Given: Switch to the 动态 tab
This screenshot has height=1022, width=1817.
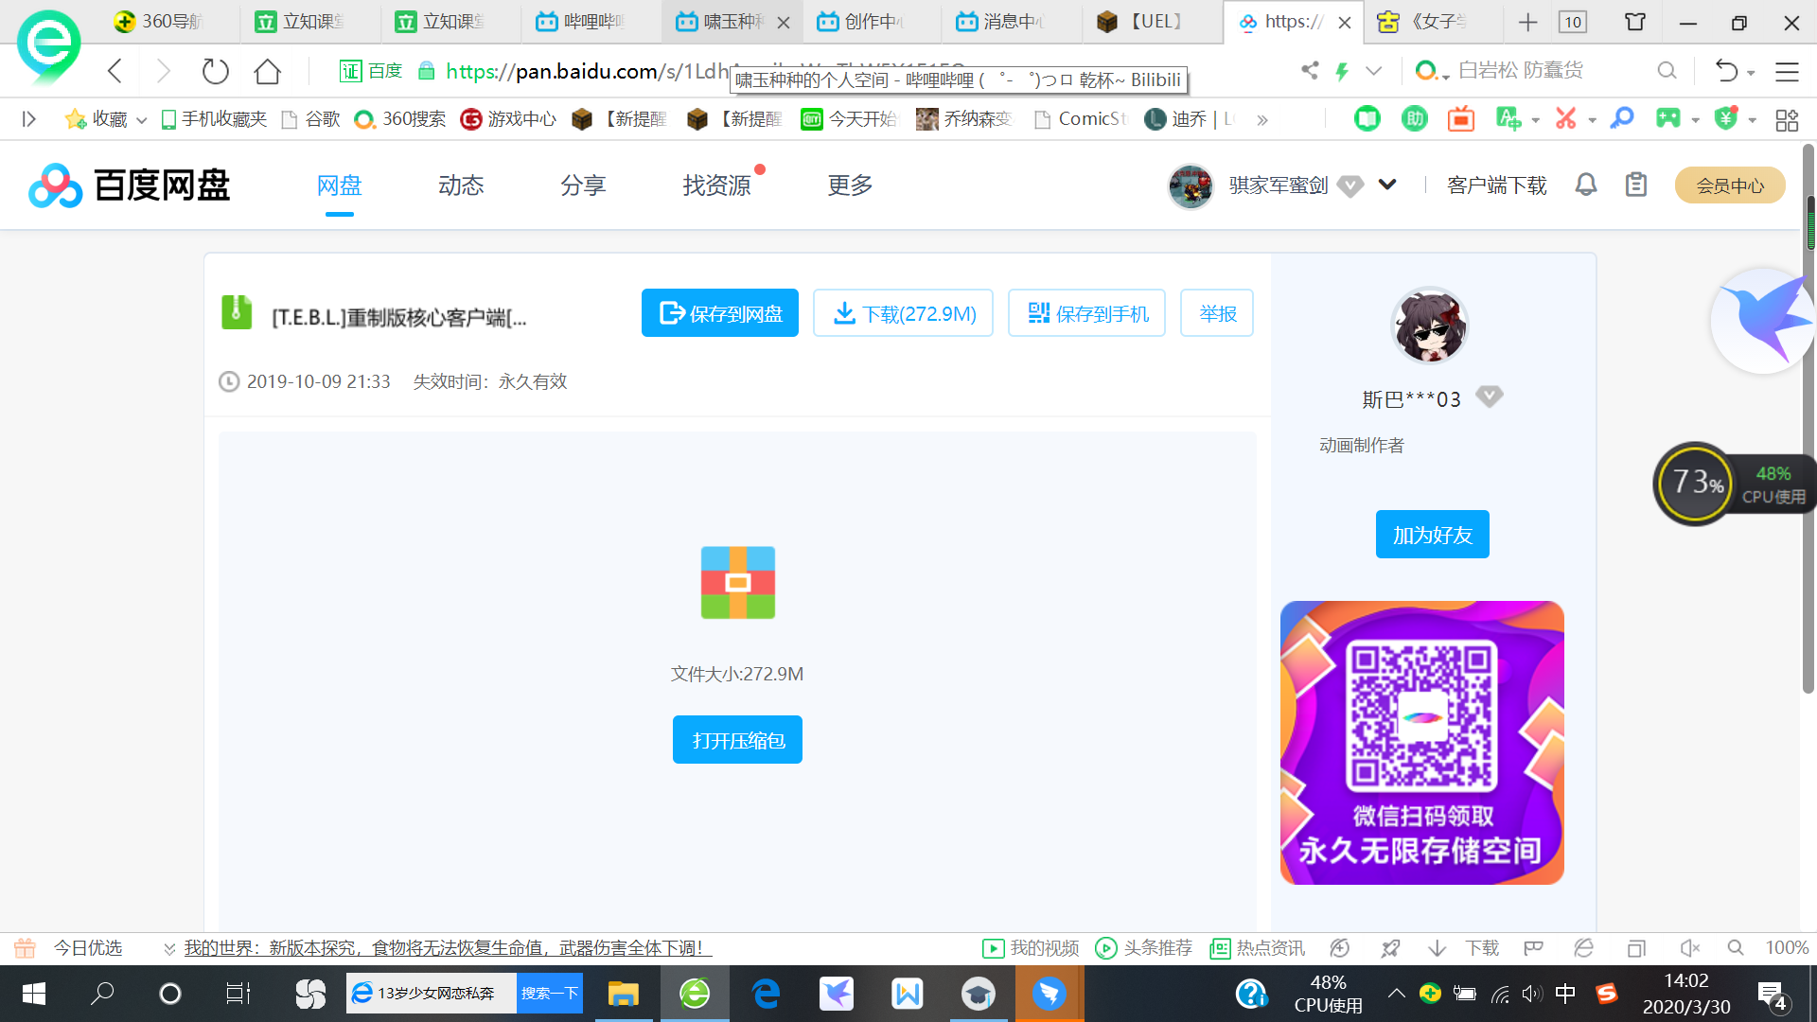Looking at the screenshot, I should [x=461, y=185].
